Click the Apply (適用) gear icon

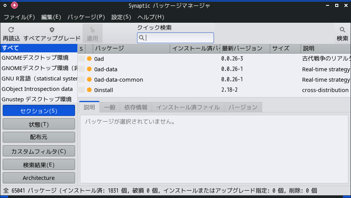(x=92, y=30)
